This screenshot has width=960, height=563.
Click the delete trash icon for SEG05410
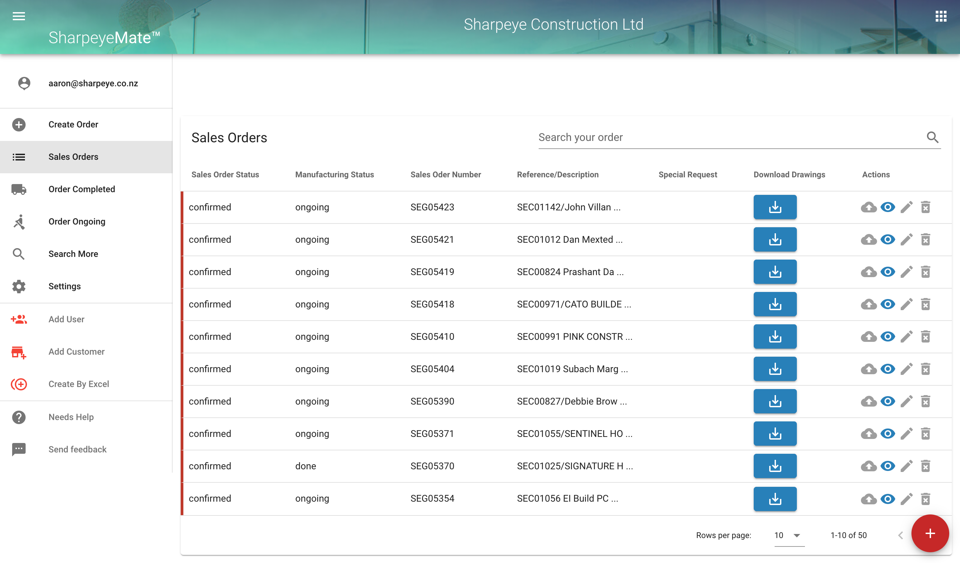point(925,337)
